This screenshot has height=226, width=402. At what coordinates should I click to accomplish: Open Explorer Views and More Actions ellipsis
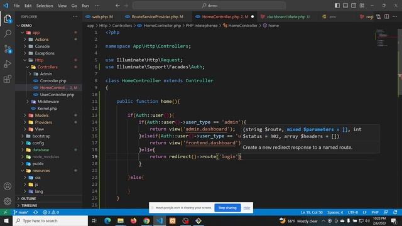[75, 17]
